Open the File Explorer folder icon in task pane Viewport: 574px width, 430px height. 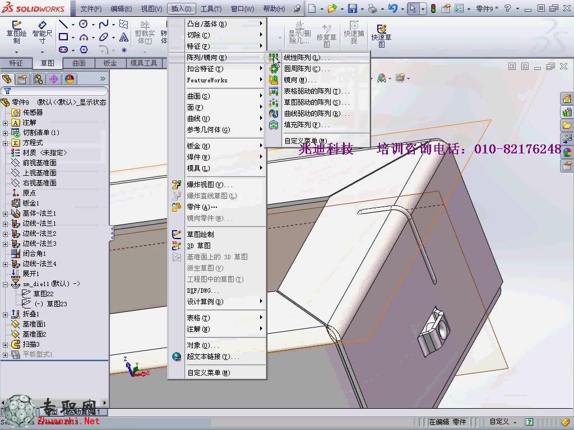click(567, 125)
